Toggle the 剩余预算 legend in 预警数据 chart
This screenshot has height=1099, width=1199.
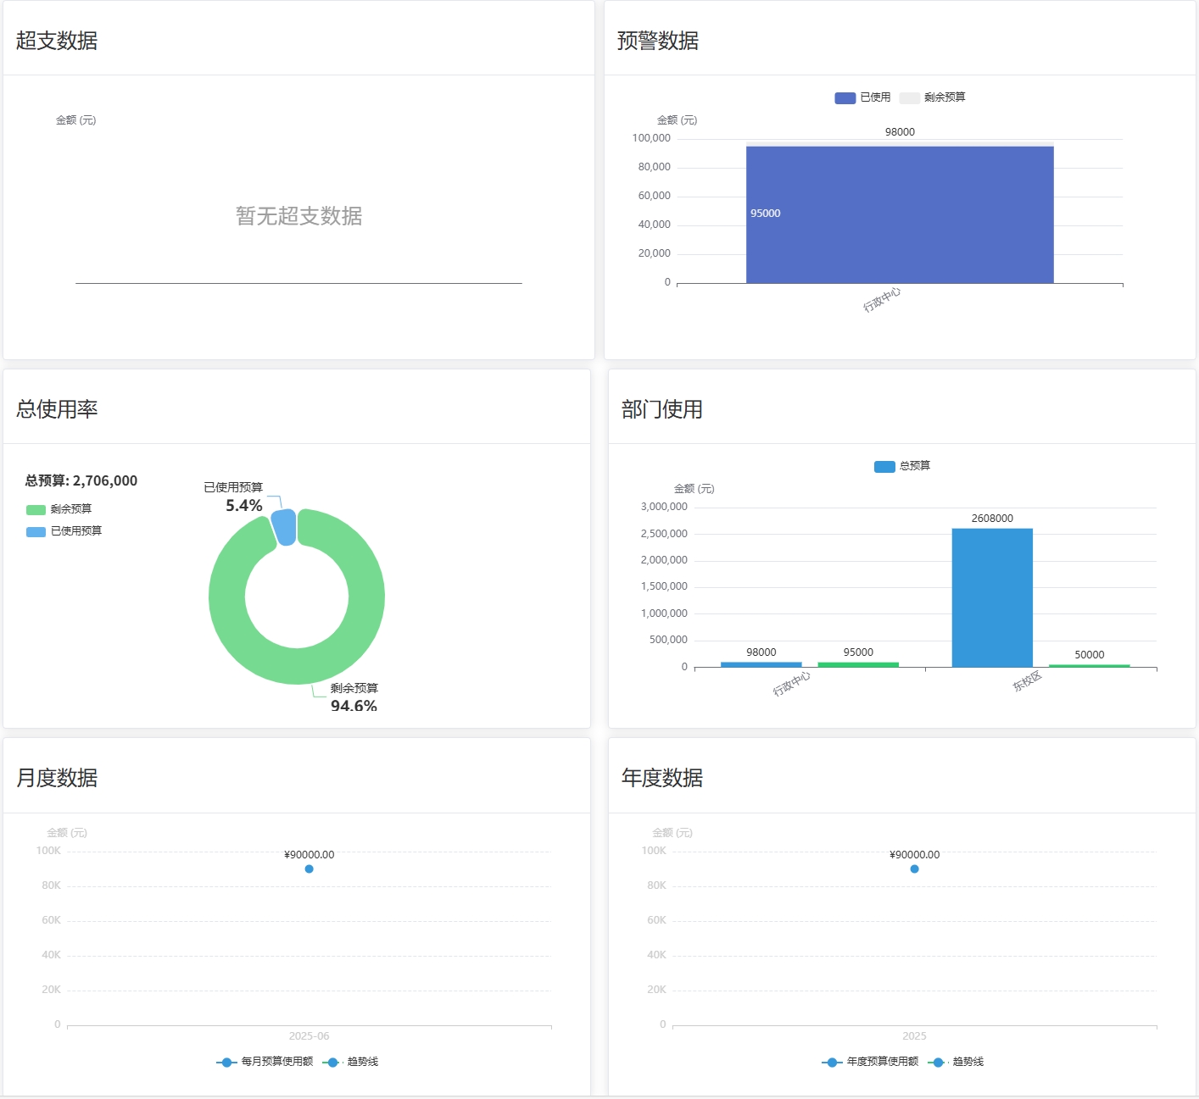point(933,97)
